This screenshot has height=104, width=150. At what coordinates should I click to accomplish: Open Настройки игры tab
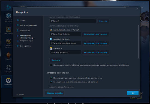(x=26, y=41)
